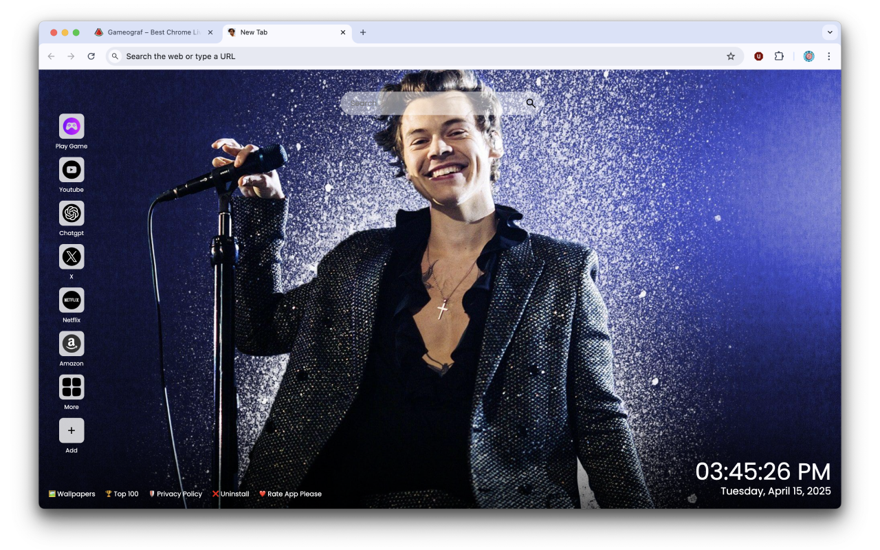This screenshot has width=880, height=550.
Task: Open the Top 100 link
Action: (x=122, y=494)
